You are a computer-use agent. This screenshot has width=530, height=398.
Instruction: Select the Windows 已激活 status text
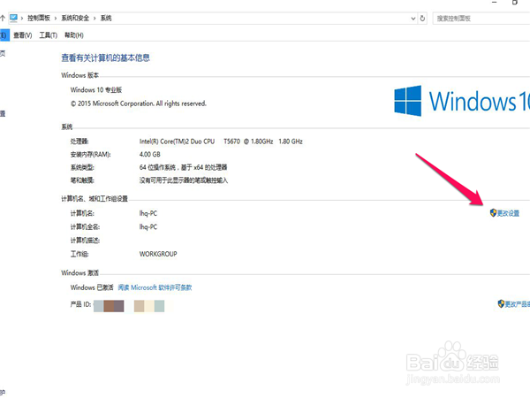coord(92,287)
